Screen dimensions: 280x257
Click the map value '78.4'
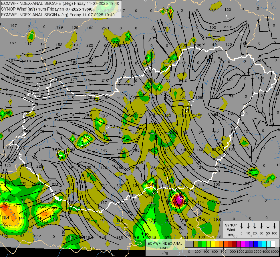pos(5,217)
